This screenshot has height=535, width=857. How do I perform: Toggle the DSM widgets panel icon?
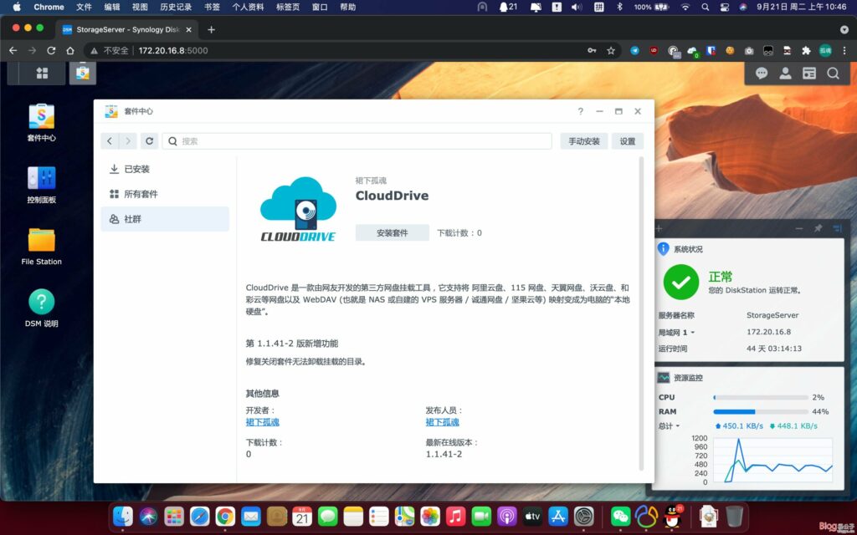coord(809,74)
